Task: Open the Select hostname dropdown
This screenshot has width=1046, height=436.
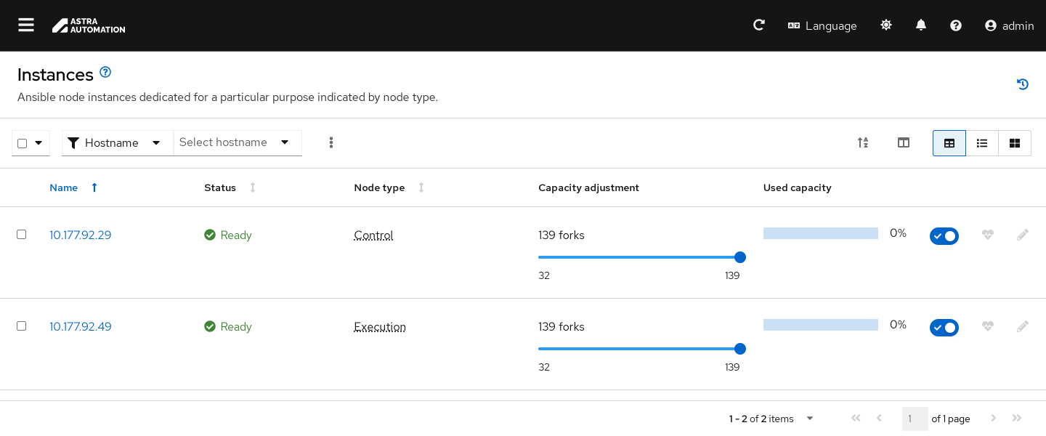Action: pyautogui.click(x=237, y=142)
